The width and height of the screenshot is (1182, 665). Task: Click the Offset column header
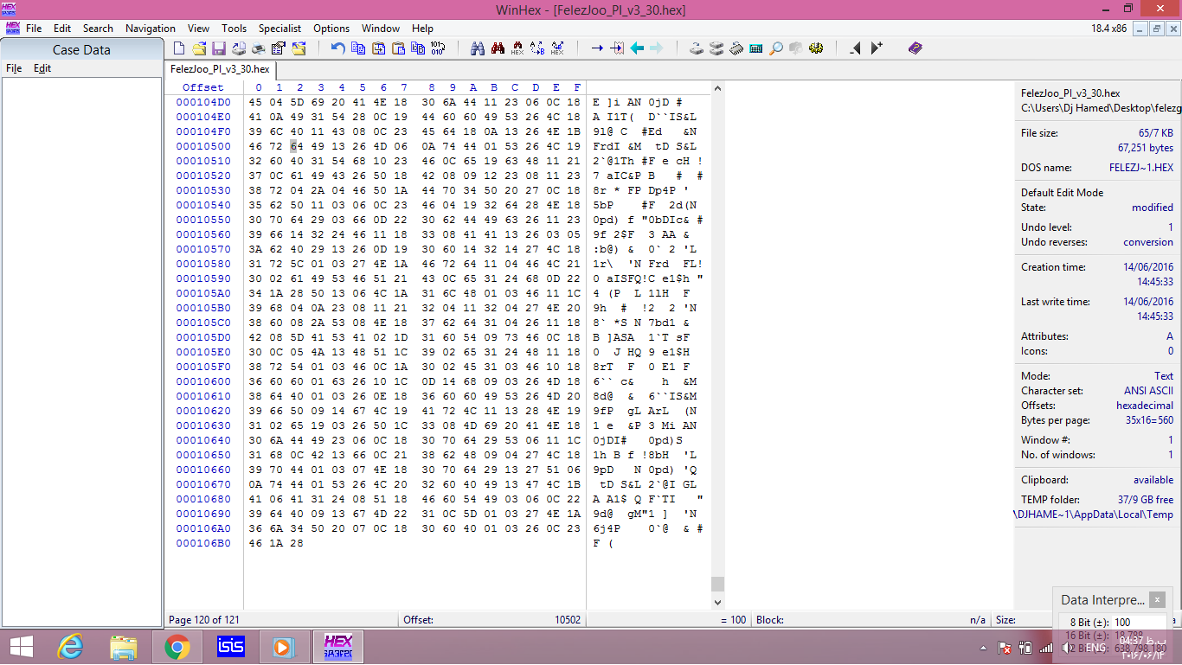pos(202,87)
